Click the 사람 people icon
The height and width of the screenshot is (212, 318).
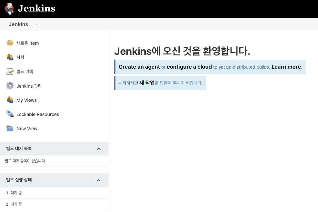point(10,57)
